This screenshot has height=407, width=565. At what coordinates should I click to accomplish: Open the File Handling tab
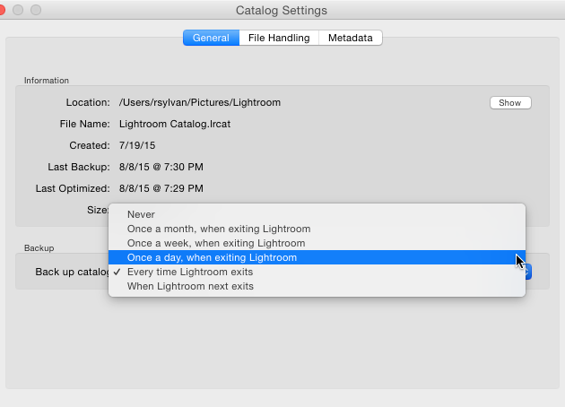coord(279,38)
